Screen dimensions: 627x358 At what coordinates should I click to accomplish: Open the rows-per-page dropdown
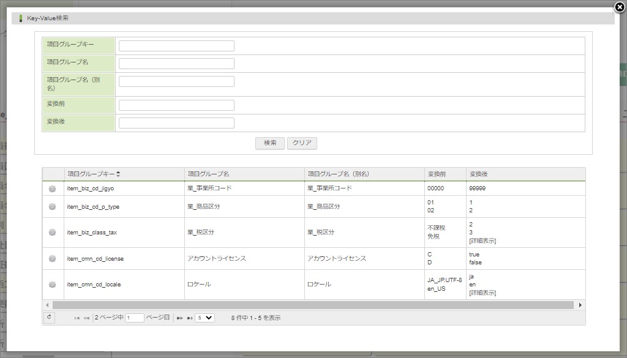[205, 318]
